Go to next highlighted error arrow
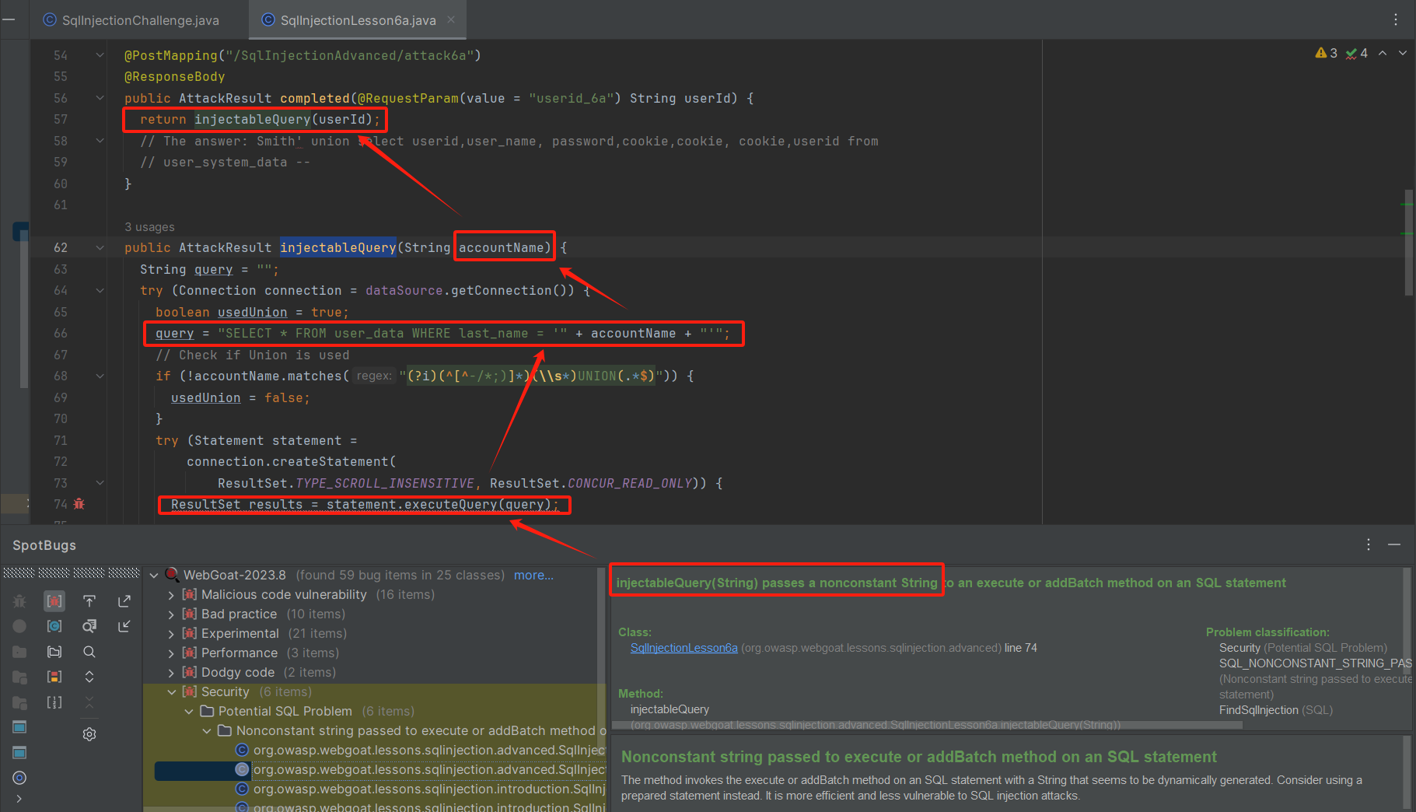Image resolution: width=1416 pixels, height=812 pixels. pos(1403,53)
